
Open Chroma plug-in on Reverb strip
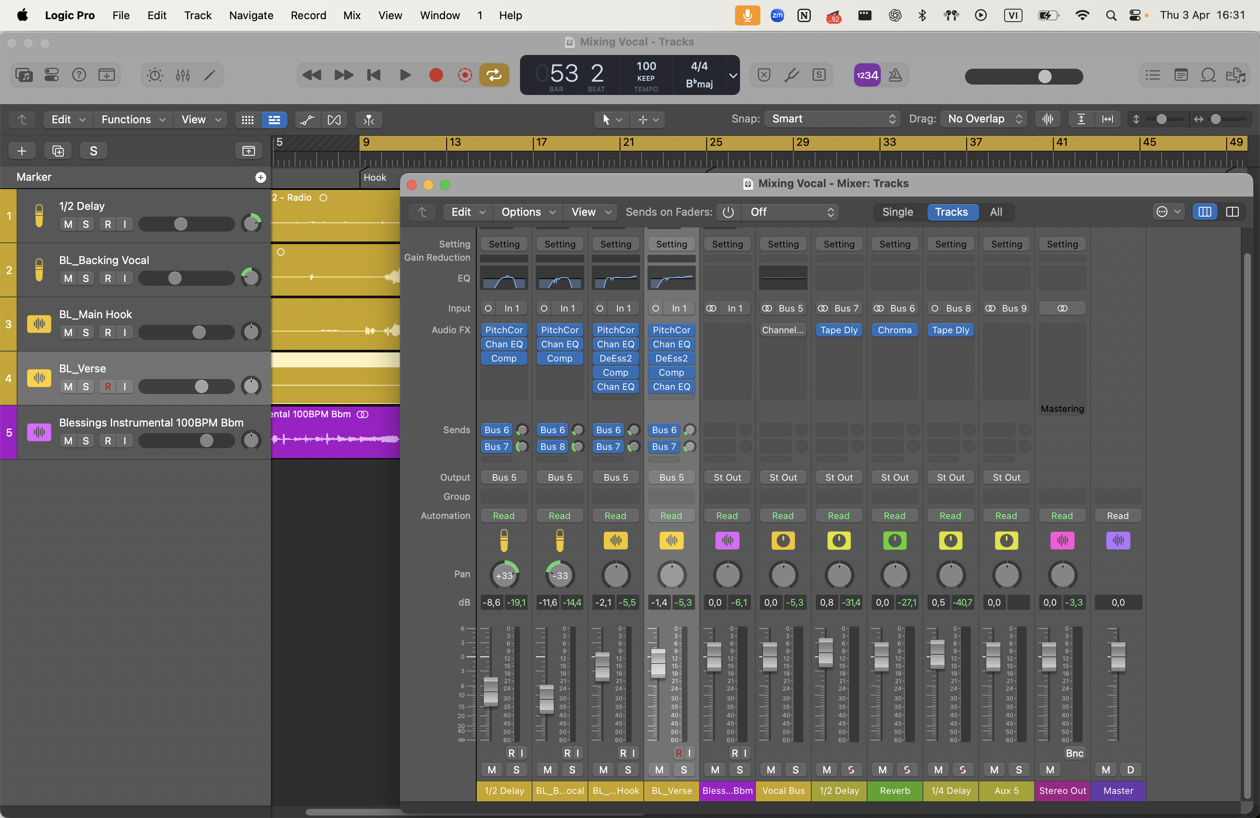pyautogui.click(x=895, y=330)
